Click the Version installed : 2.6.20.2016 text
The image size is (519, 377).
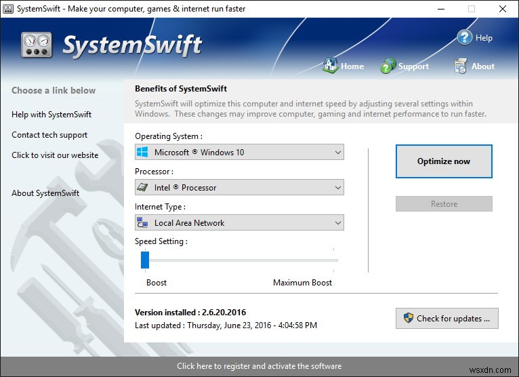point(190,313)
